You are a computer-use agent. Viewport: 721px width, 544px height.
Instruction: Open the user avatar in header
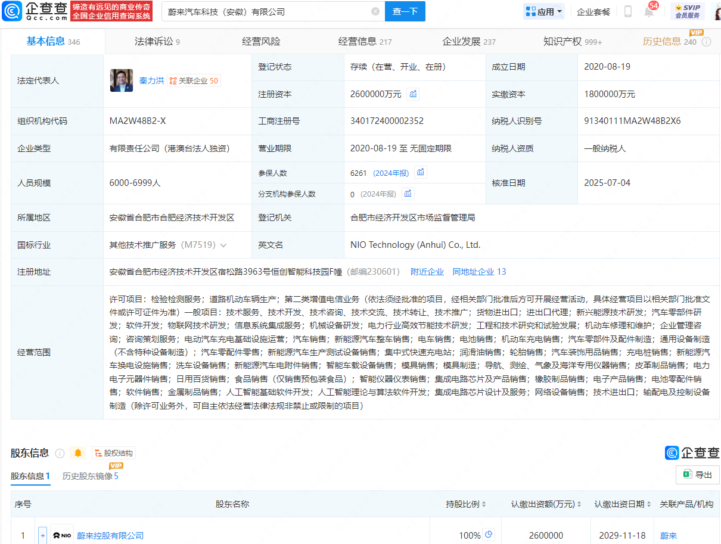point(717,11)
